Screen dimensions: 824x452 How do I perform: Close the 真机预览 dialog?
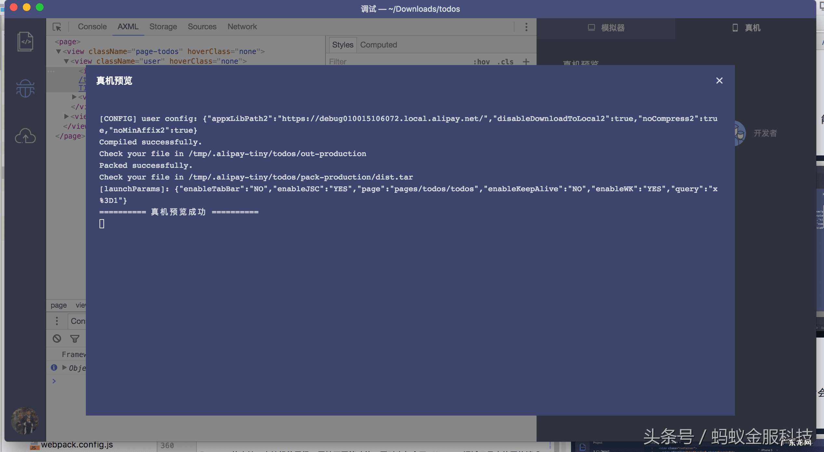719,81
